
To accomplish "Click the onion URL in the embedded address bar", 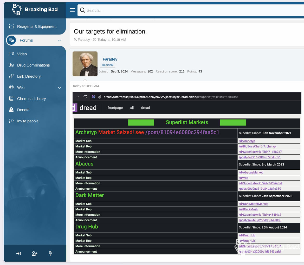I will (171, 97).
